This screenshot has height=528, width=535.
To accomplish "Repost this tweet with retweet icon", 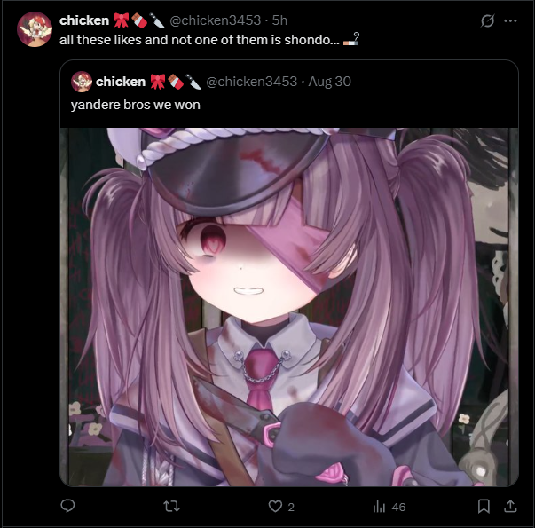I will tap(171, 506).
